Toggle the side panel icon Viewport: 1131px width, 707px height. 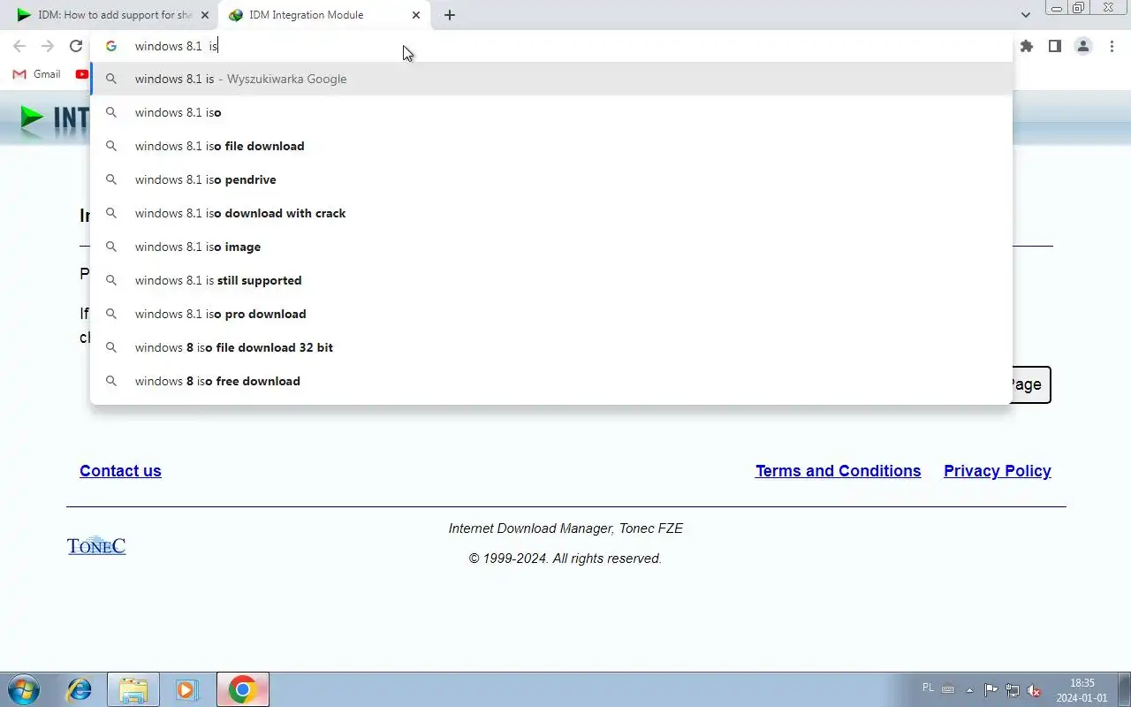[1054, 46]
